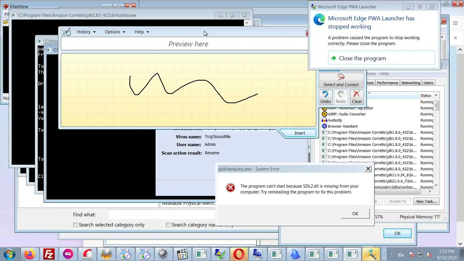Select the AIMP: Audio Converter task row

click(x=378, y=114)
